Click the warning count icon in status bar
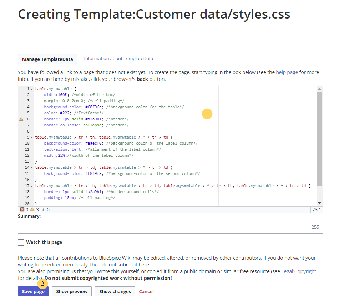 [x=32, y=210]
